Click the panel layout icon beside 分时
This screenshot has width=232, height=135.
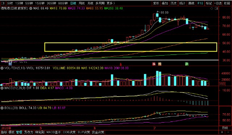point(3,3)
